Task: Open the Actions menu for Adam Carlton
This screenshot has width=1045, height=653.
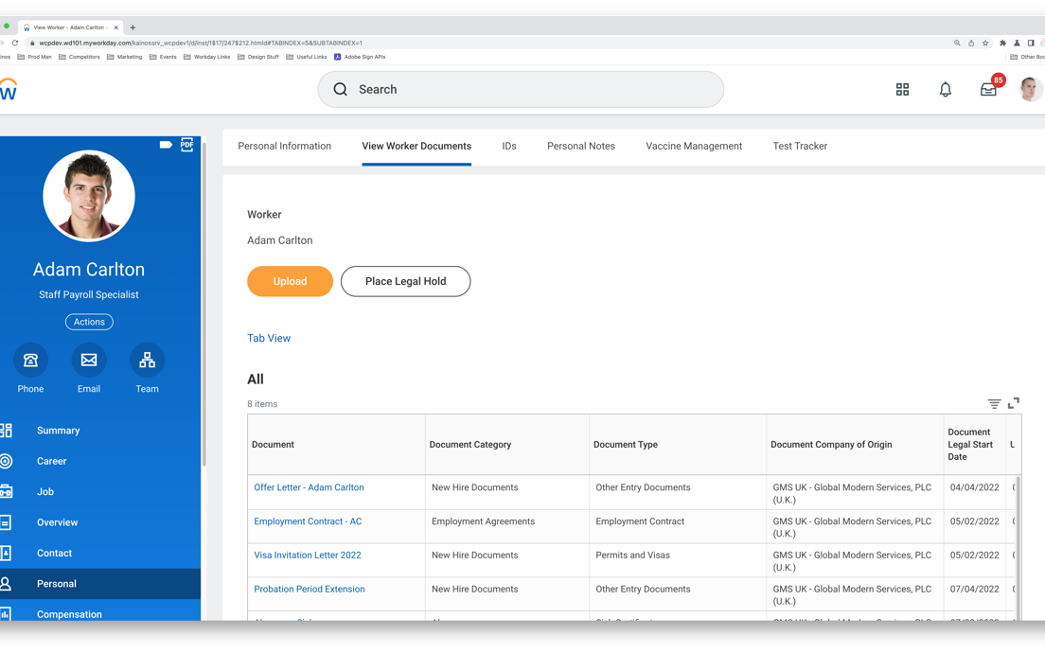Action: [89, 322]
